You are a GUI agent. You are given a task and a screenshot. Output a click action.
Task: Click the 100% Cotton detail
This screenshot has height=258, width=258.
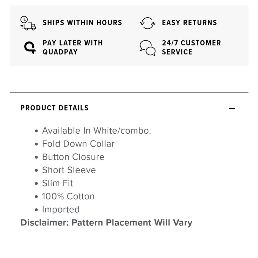[x=68, y=197]
